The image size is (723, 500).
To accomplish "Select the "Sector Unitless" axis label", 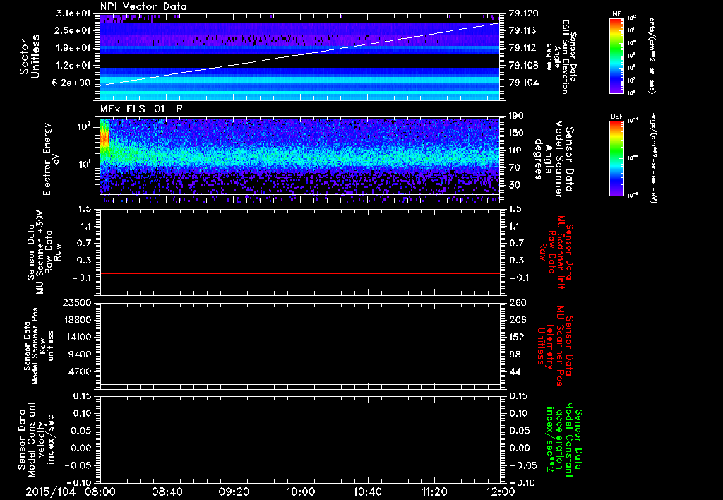I will 29,56.
